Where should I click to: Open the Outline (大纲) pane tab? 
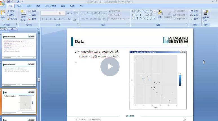click(x=11, y=30)
